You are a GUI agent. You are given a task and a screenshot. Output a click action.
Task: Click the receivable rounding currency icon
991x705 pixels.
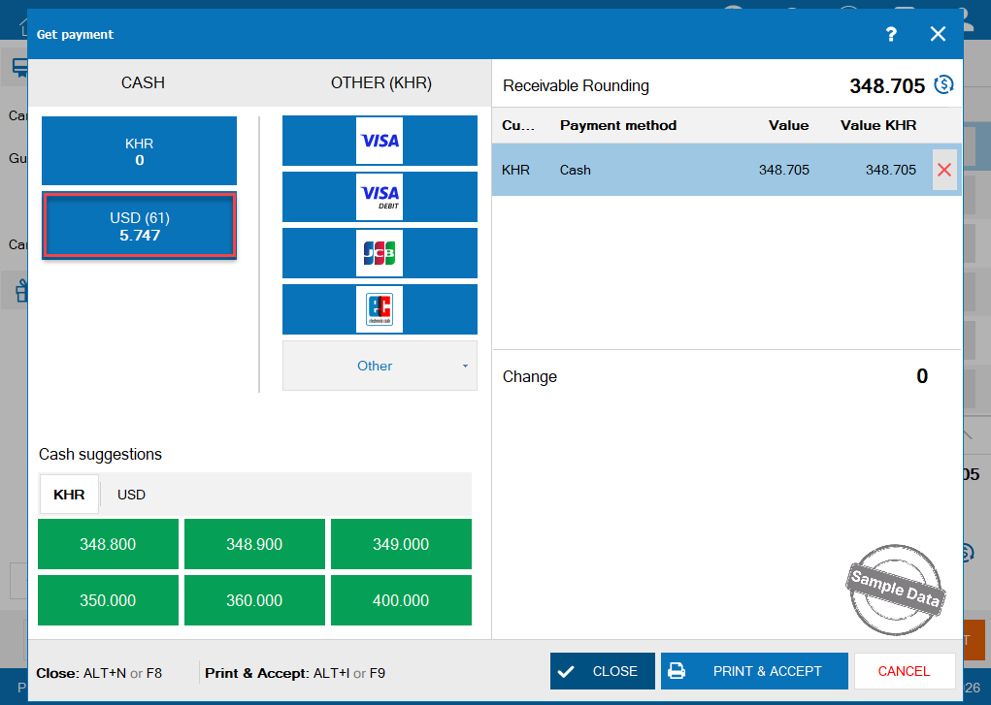(x=943, y=85)
